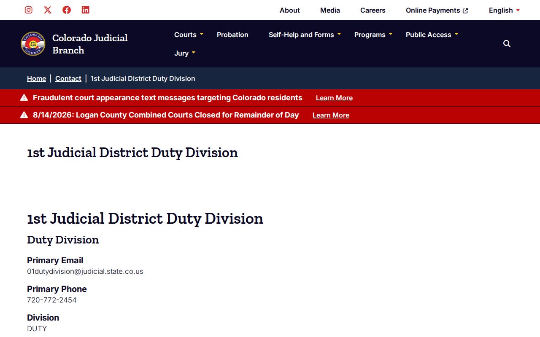Open the X (Twitter) social icon
Viewport: 540px width, 337px height.
click(48, 10)
